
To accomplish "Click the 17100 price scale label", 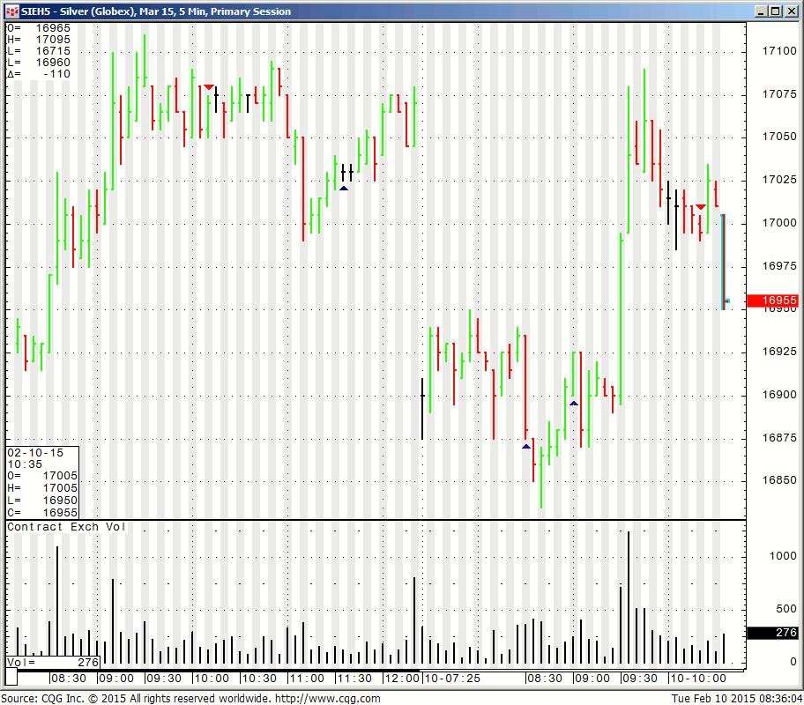I will (x=778, y=51).
